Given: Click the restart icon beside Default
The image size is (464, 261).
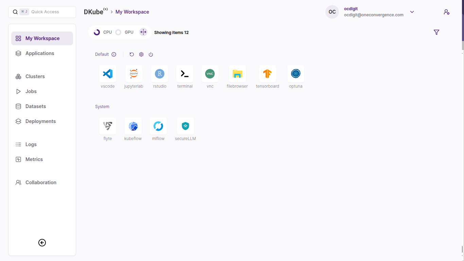Looking at the screenshot, I should [x=132, y=54].
